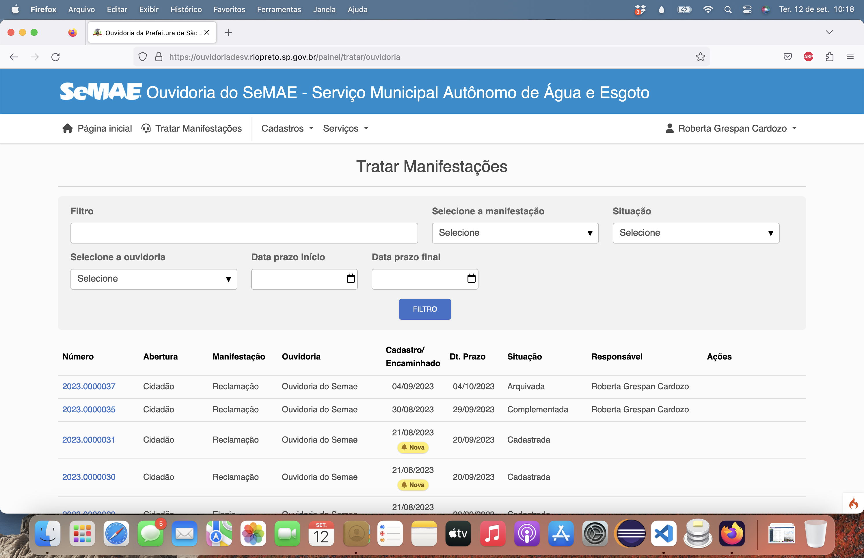This screenshot has height=558, width=864.
Task: Launch Visual Studio Code from dock
Action: (664, 534)
